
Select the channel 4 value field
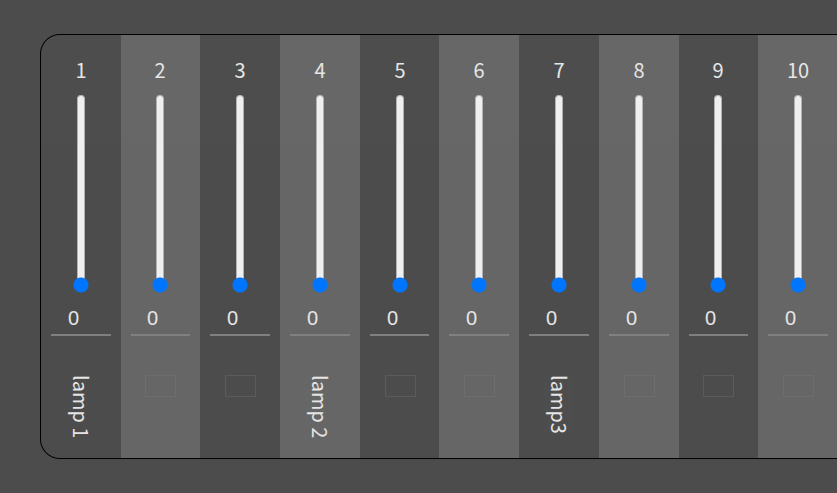[x=320, y=319]
